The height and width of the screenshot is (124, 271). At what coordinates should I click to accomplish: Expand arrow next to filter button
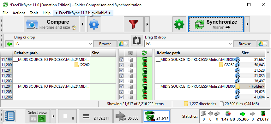pos(147,24)
